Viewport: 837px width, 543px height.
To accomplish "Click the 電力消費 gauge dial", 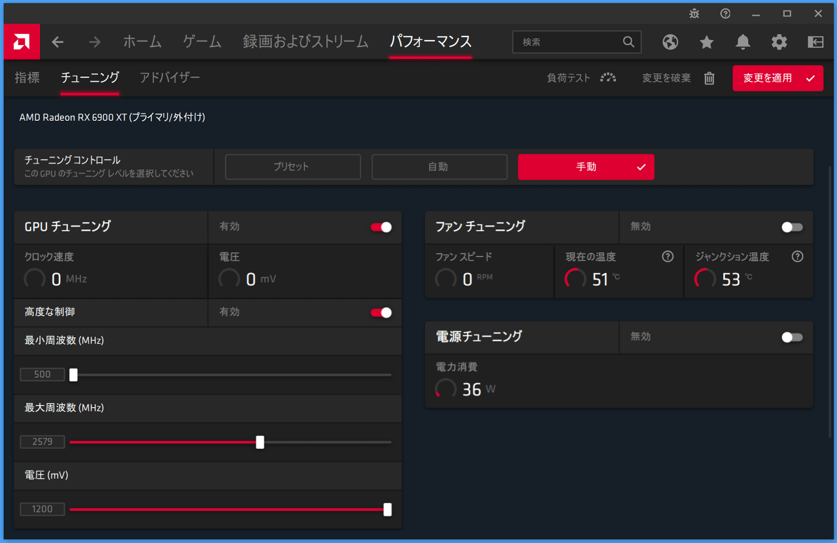I will (x=446, y=389).
